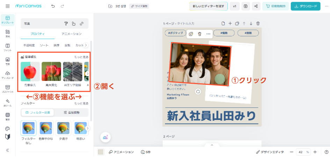Open the page background color swatch
Screen dimensions: 330x158
[x=101, y=152]
